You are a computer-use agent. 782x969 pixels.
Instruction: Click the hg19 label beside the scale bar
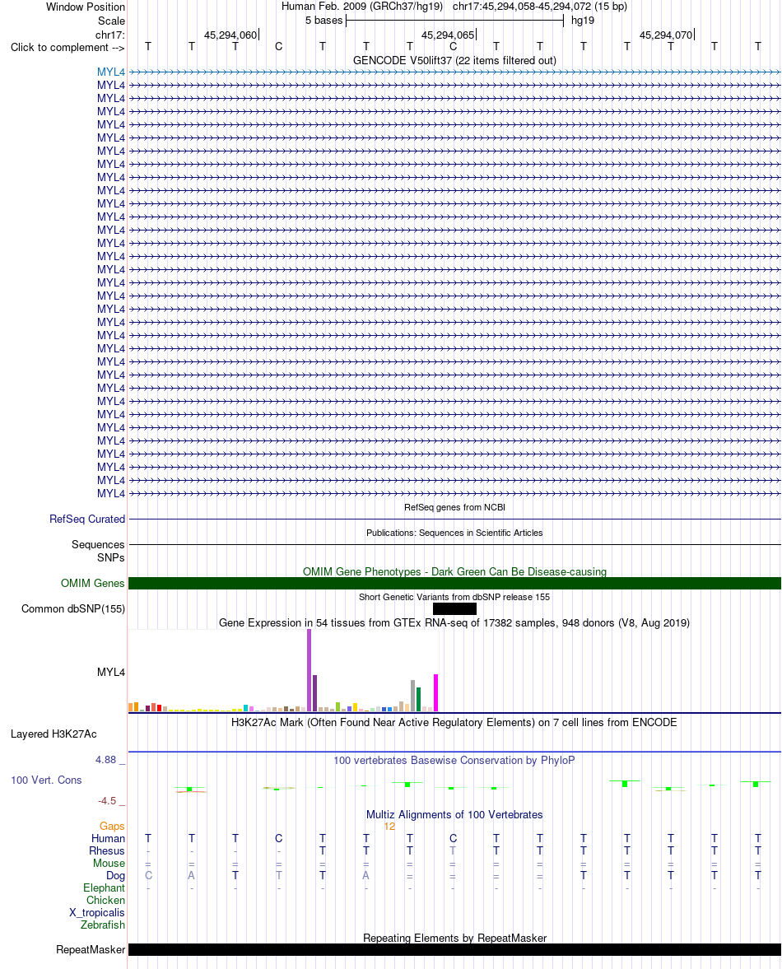click(x=583, y=21)
